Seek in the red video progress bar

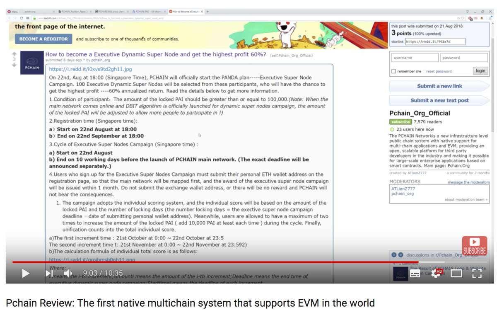(215, 262)
